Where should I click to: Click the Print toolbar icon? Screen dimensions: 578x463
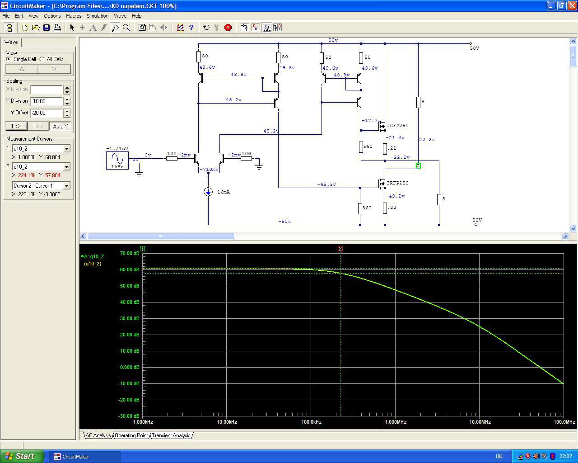[x=57, y=28]
